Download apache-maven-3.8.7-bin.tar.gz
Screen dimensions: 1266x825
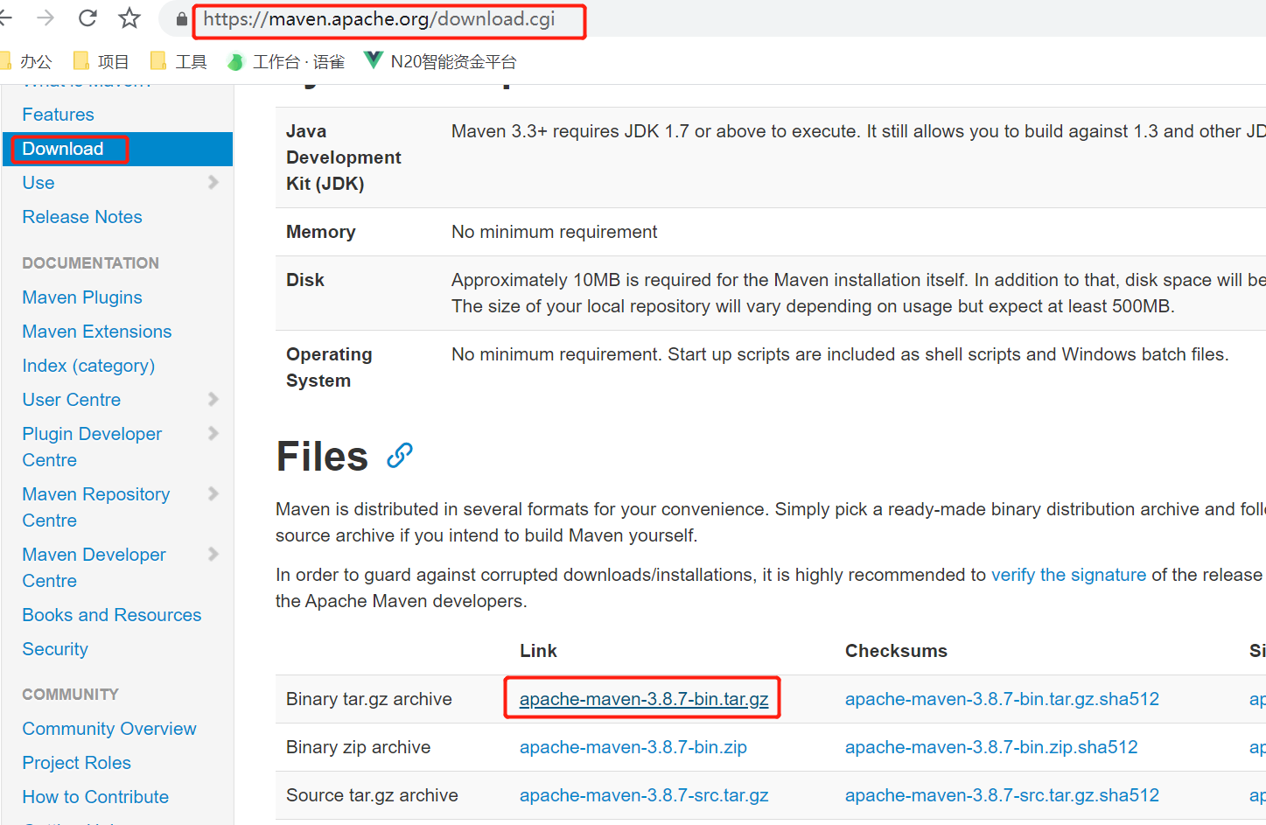(644, 699)
